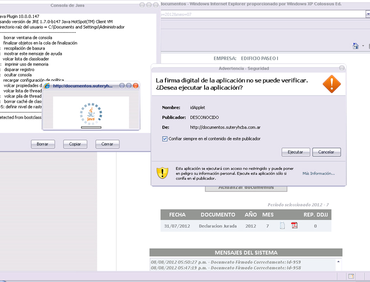Open the address bar dropdown arrow

tap(367, 15)
